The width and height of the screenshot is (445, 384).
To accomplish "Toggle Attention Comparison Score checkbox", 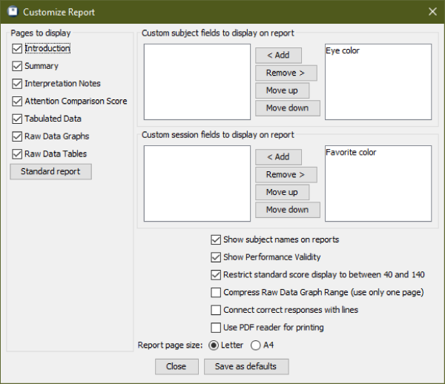I will 17,102.
